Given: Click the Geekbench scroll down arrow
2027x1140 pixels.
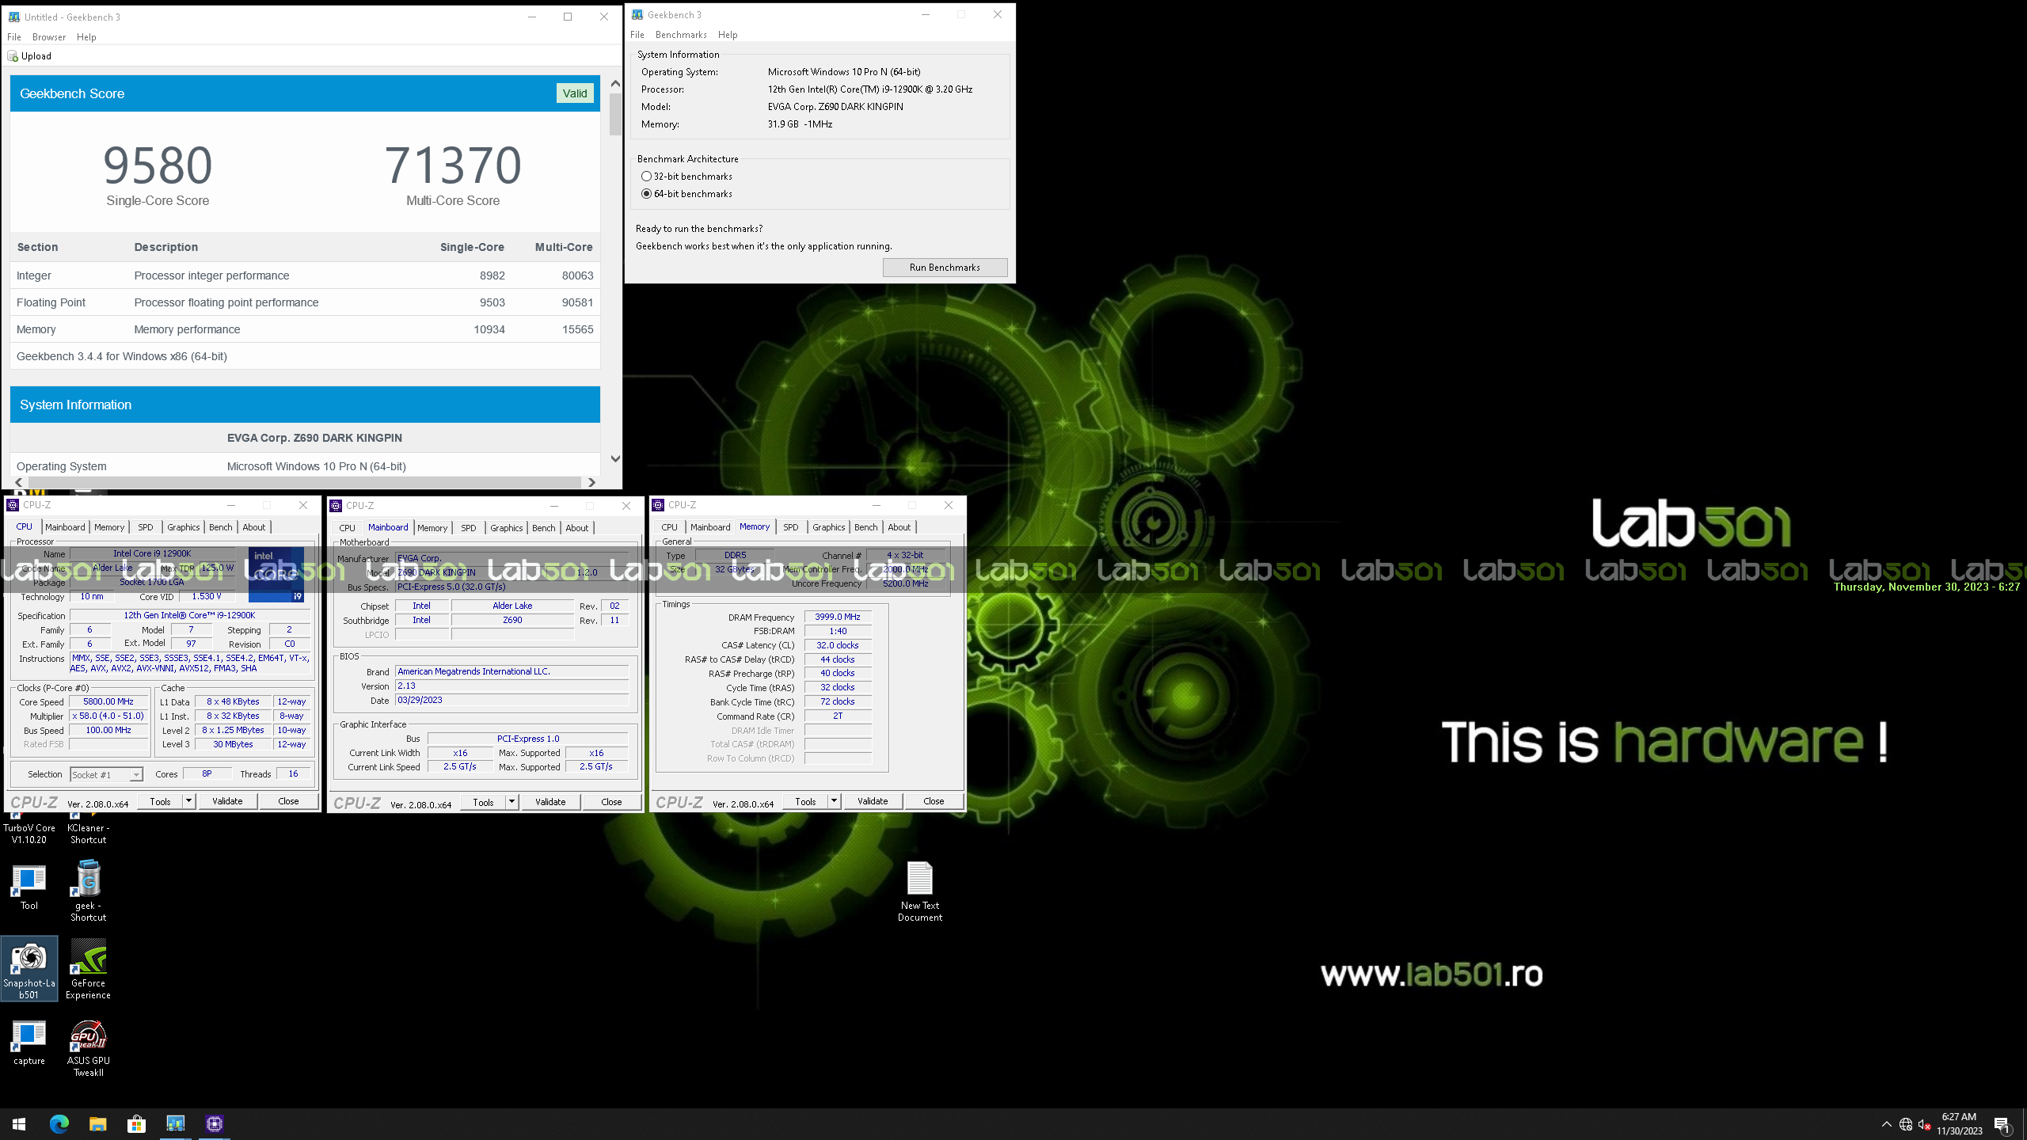Looking at the screenshot, I should 615,459.
